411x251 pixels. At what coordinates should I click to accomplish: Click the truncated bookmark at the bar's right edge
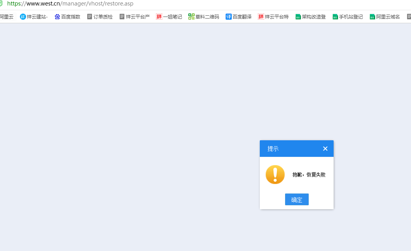point(409,17)
